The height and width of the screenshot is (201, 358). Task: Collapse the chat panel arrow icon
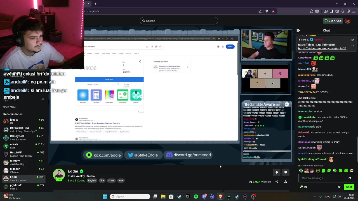(x=298, y=30)
